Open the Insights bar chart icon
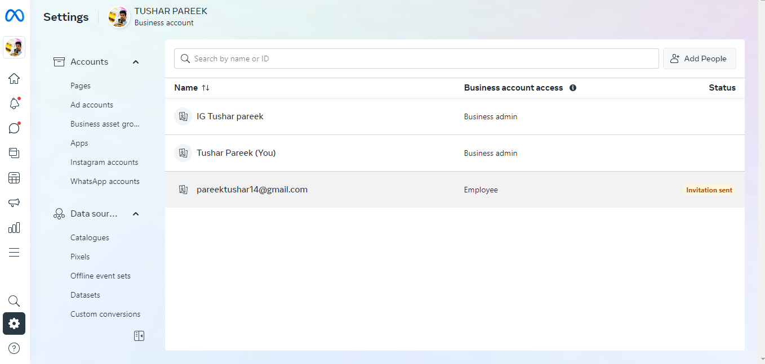The width and height of the screenshot is (765, 364). (x=14, y=228)
